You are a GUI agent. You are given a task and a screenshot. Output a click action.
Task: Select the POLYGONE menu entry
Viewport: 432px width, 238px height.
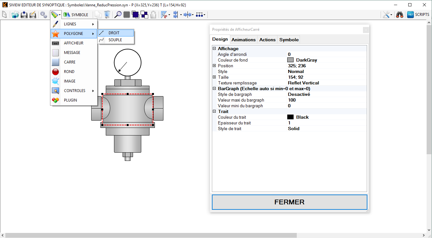click(73, 34)
